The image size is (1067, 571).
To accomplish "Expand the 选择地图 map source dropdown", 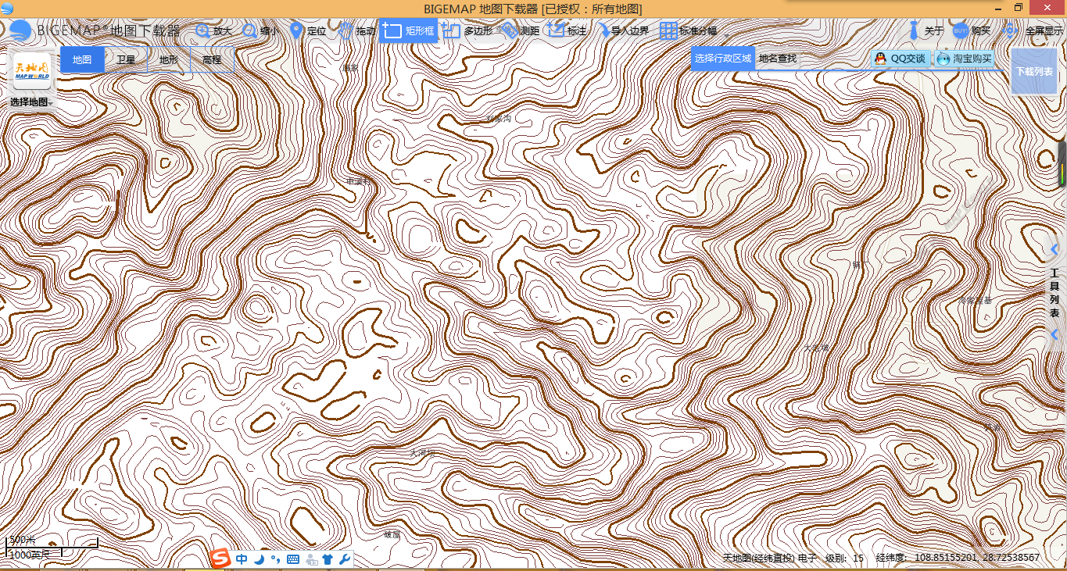I will (x=32, y=102).
